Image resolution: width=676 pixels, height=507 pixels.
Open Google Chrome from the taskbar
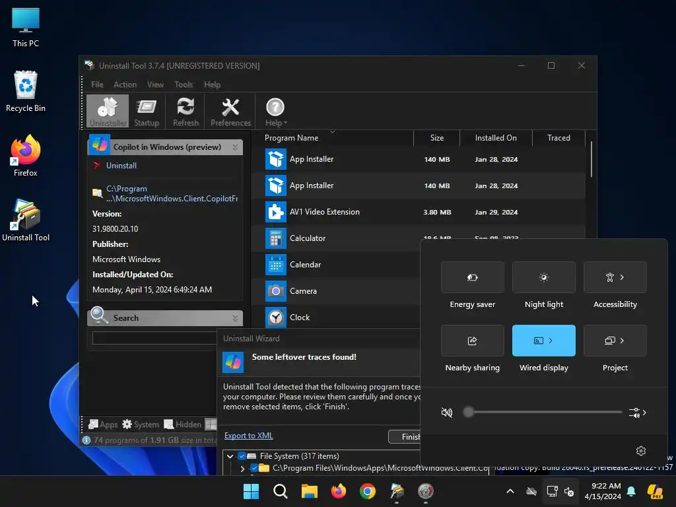pos(368,491)
